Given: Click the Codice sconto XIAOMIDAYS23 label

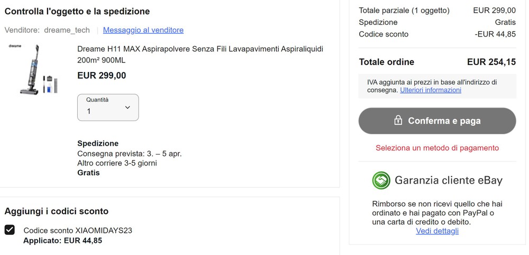Looking at the screenshot, I should click(78, 231).
